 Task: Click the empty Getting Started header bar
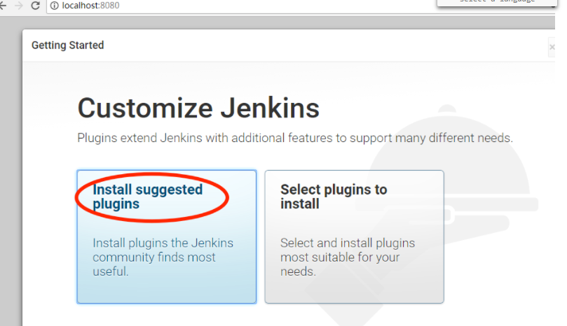315,45
